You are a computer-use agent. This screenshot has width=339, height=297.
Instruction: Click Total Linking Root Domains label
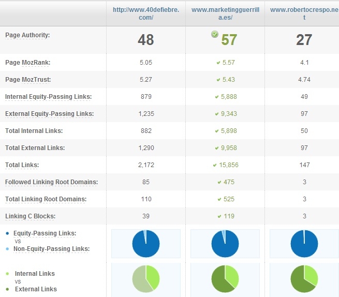[46, 199]
